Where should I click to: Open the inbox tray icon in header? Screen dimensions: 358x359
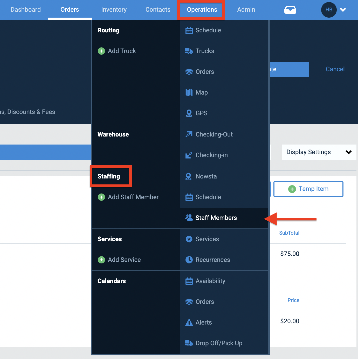pos(290,10)
